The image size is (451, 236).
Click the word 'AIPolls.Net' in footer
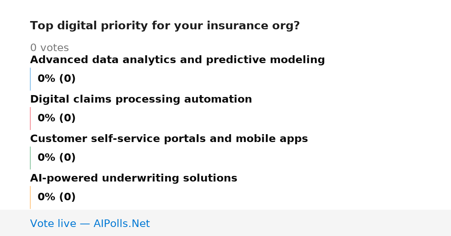121,224
